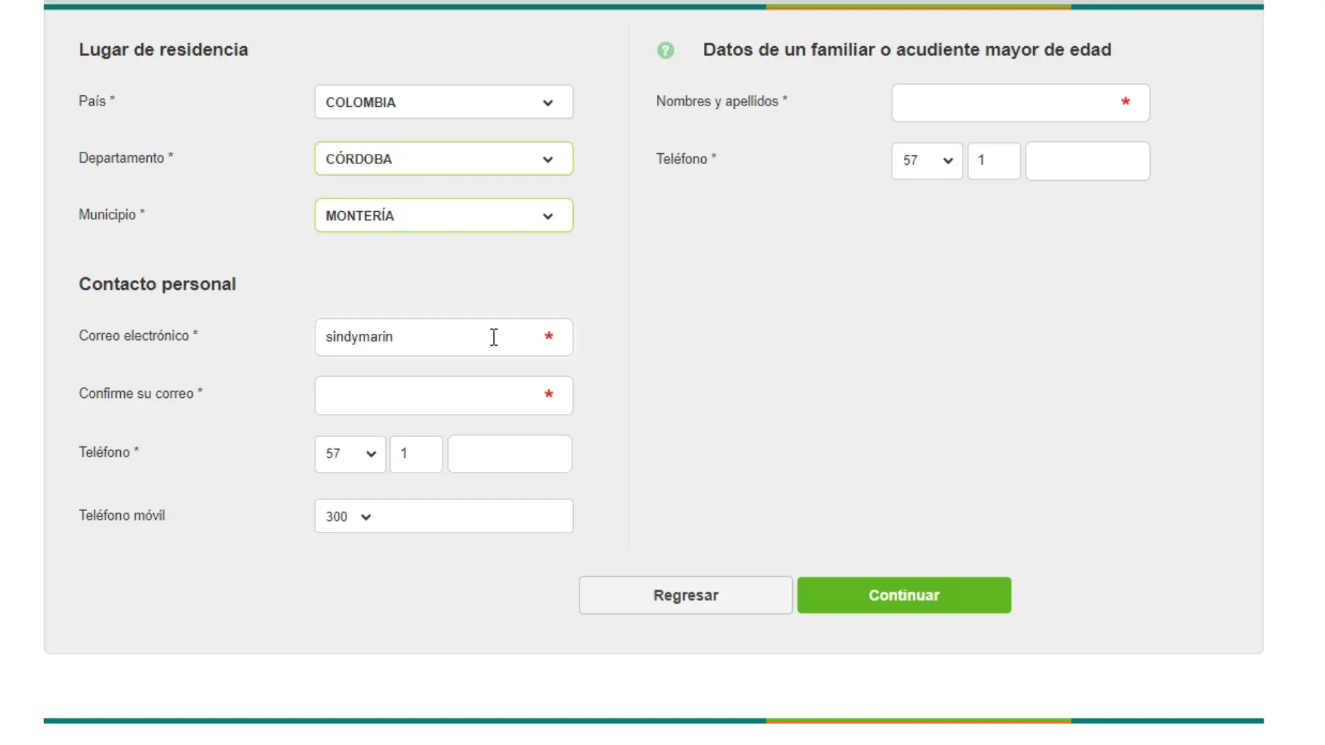Click the Lugar de residencia heading
This screenshot has height=745, width=1325.
point(163,49)
